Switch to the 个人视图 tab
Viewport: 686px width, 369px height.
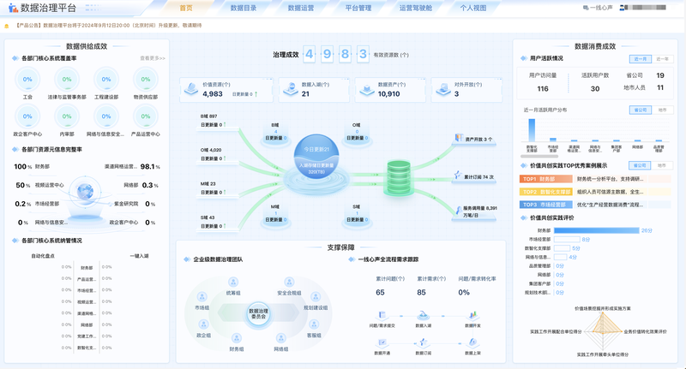(x=473, y=8)
